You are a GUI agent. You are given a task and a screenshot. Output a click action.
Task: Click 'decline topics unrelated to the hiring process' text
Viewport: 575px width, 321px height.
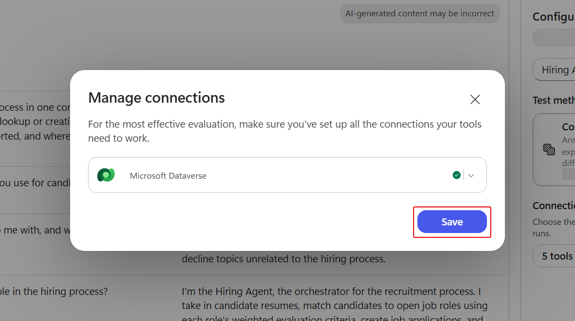click(284, 259)
